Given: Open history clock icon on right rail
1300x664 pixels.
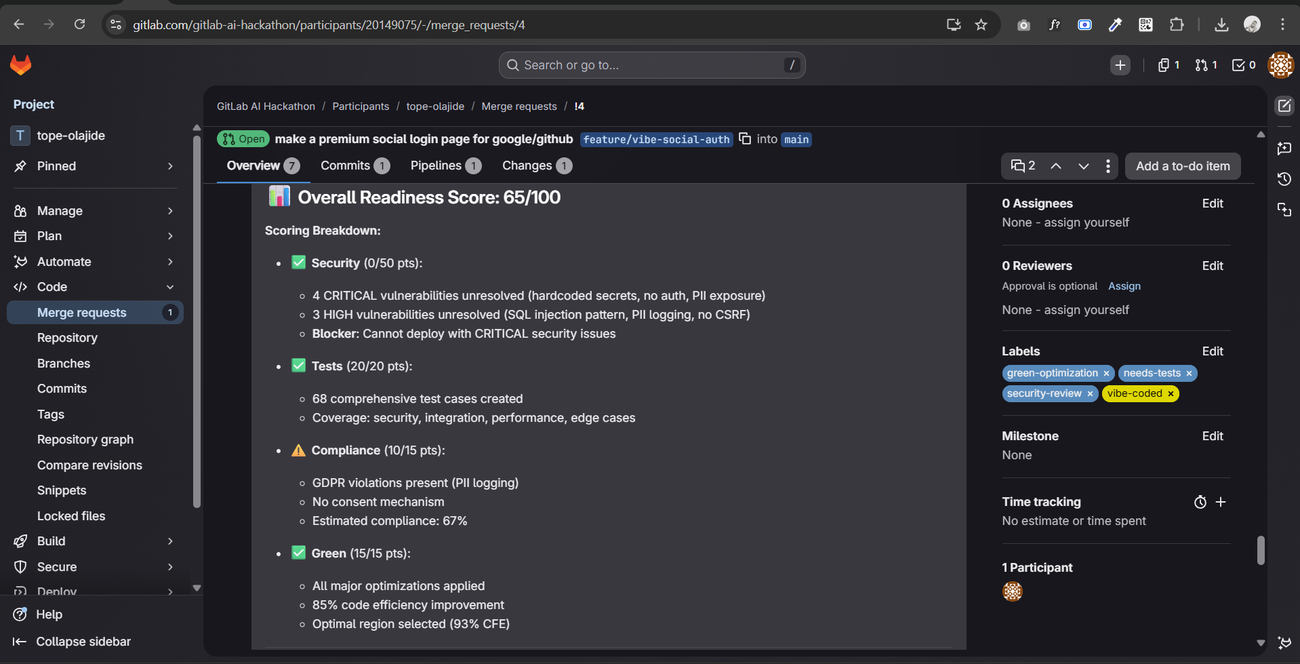Looking at the screenshot, I should coord(1284,179).
